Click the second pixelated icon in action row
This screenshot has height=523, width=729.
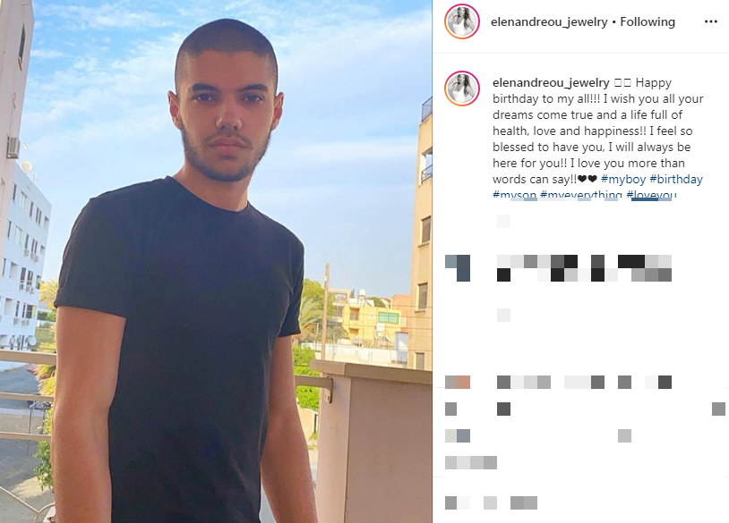click(503, 409)
